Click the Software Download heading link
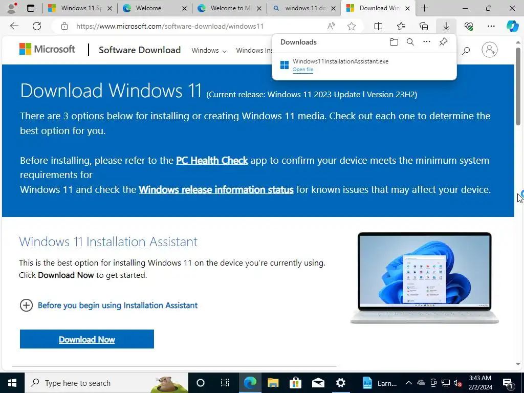The height and width of the screenshot is (393, 524). [x=140, y=50]
